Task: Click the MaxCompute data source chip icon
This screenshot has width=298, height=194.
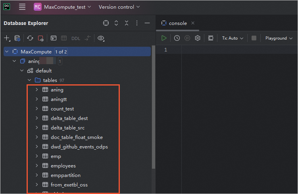Action: tap(15, 51)
